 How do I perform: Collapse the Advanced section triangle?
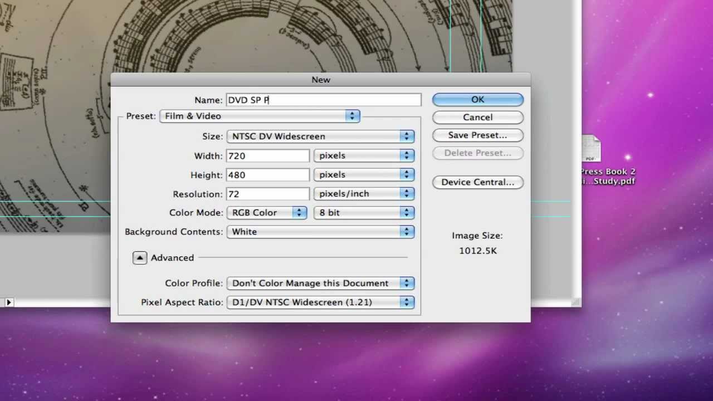[140, 257]
